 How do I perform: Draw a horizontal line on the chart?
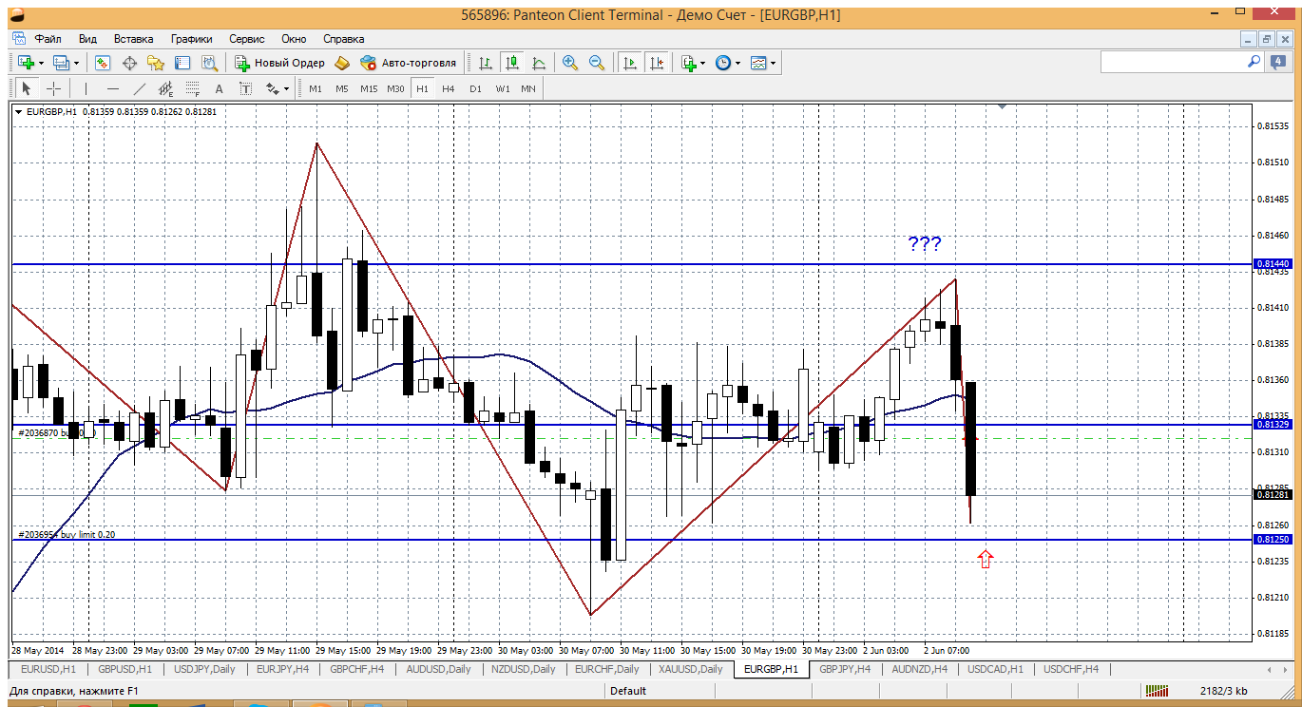click(x=113, y=88)
